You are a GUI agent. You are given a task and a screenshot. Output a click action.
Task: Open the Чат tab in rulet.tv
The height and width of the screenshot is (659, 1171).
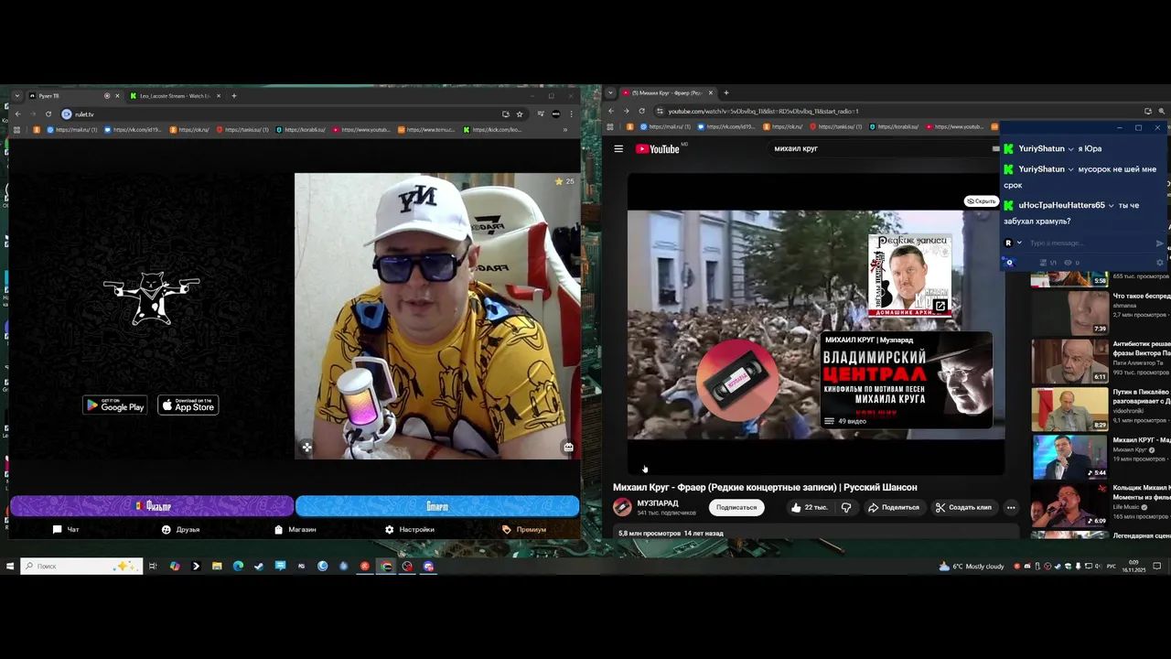tap(66, 529)
